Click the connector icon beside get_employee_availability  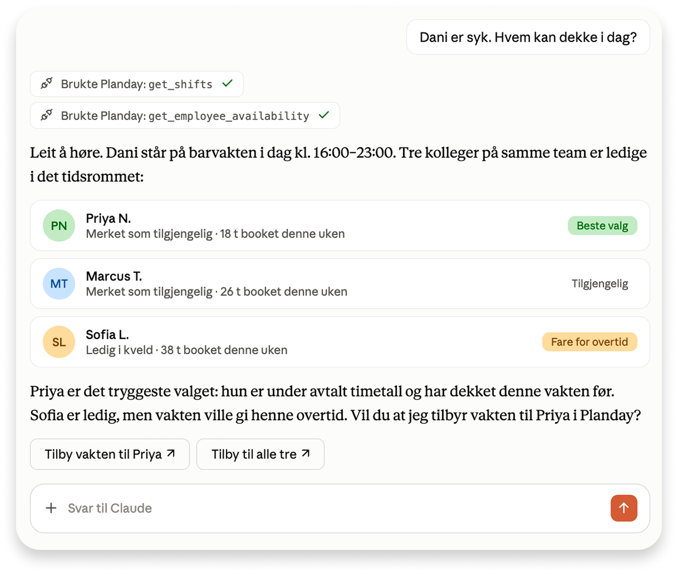[47, 115]
